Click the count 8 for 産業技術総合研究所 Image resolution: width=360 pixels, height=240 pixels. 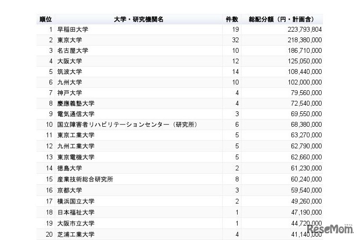237,179
